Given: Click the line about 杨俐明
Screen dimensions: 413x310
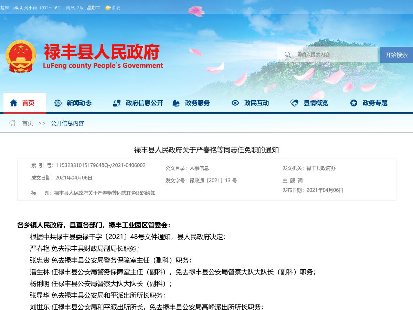Looking at the screenshot, I should click(x=101, y=284).
